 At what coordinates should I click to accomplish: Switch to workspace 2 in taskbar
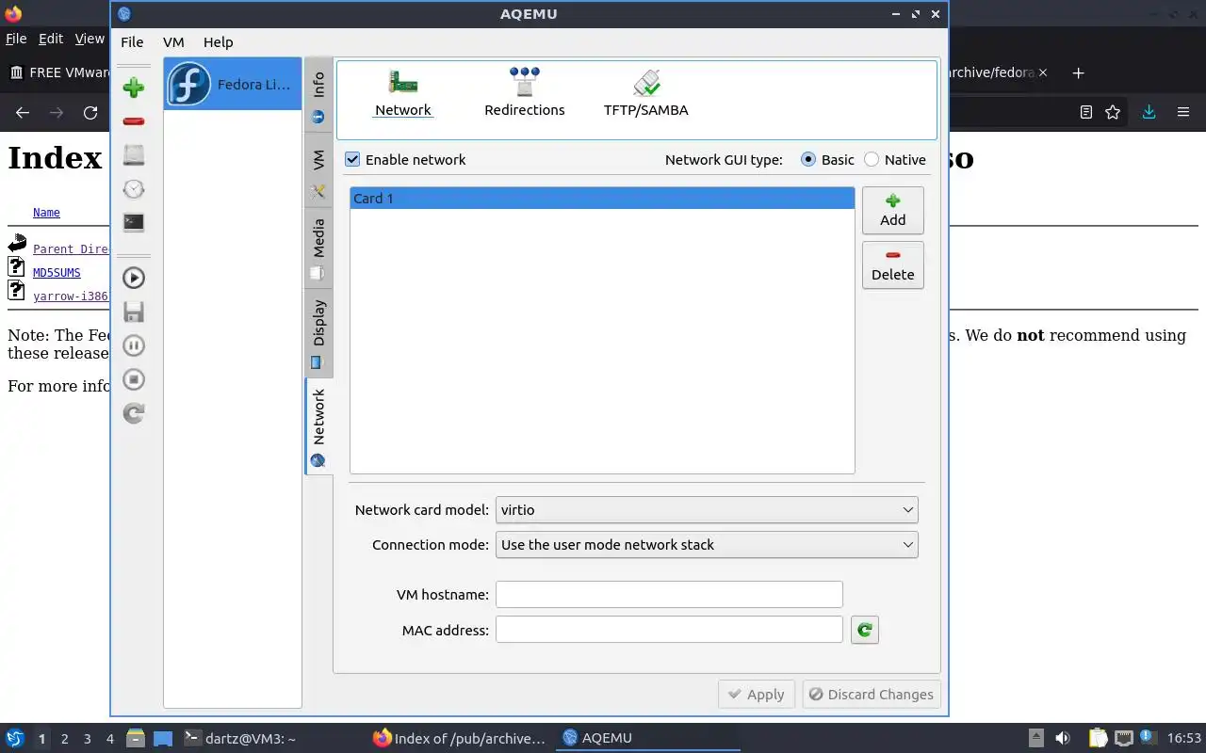point(65,739)
